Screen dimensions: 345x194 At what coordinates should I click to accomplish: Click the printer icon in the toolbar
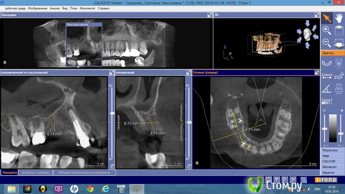[339, 89]
